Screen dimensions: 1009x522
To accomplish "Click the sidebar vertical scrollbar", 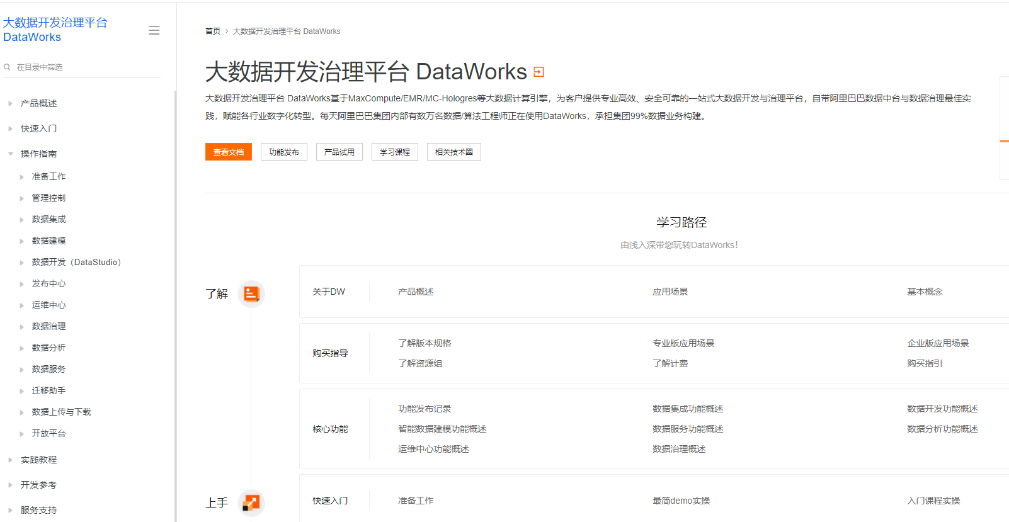I will pyautogui.click(x=175, y=306).
